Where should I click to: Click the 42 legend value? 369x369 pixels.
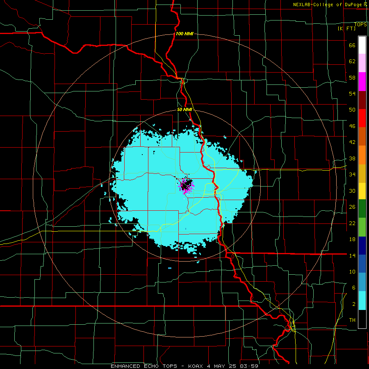(x=352, y=142)
